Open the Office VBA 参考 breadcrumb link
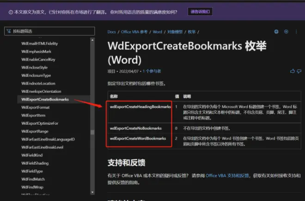Image resolution: width=305 pixels, height=201 pixels. point(134,32)
